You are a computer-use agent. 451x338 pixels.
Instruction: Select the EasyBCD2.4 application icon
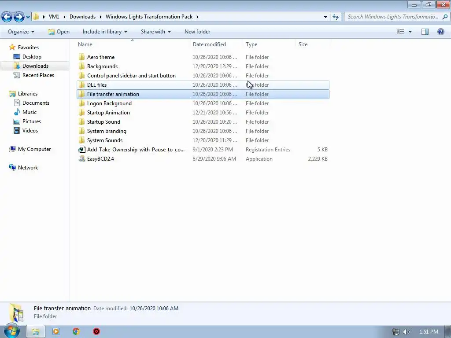pos(81,158)
